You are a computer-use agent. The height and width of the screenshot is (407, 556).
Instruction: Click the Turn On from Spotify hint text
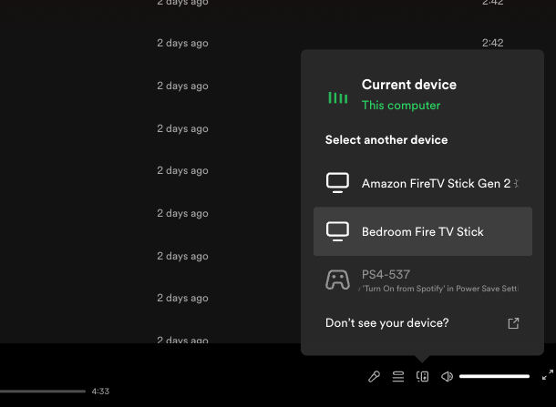[x=438, y=289]
